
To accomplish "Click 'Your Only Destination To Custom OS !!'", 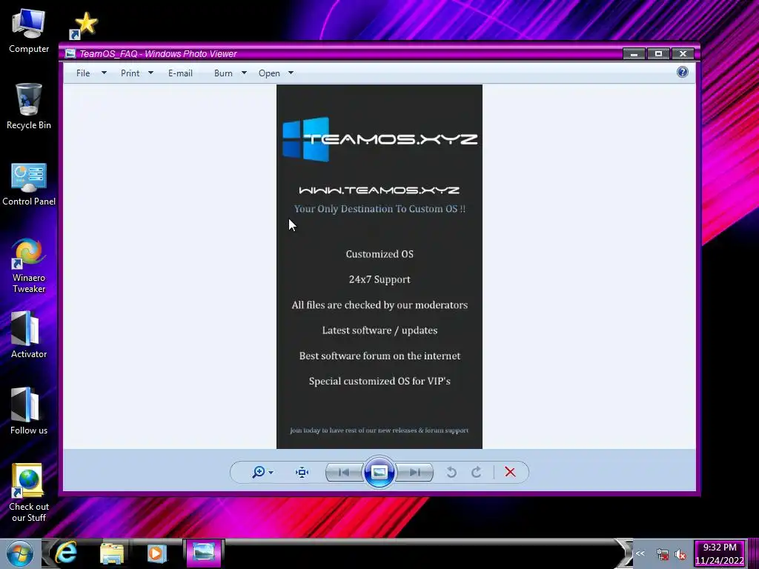I will coord(379,209).
